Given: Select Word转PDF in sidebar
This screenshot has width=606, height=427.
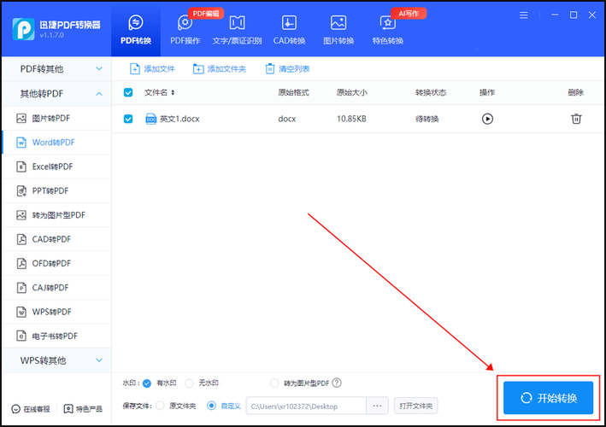Looking at the screenshot, I should pyautogui.click(x=56, y=143).
